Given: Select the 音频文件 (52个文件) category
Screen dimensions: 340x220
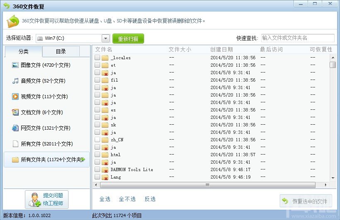Looking at the screenshot, I should click(x=46, y=81).
